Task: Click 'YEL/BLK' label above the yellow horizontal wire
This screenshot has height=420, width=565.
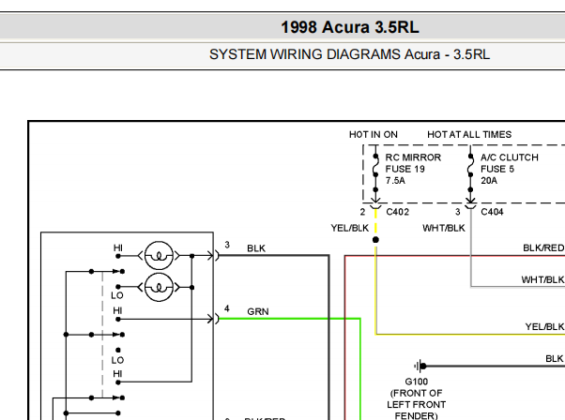Action: coord(544,327)
